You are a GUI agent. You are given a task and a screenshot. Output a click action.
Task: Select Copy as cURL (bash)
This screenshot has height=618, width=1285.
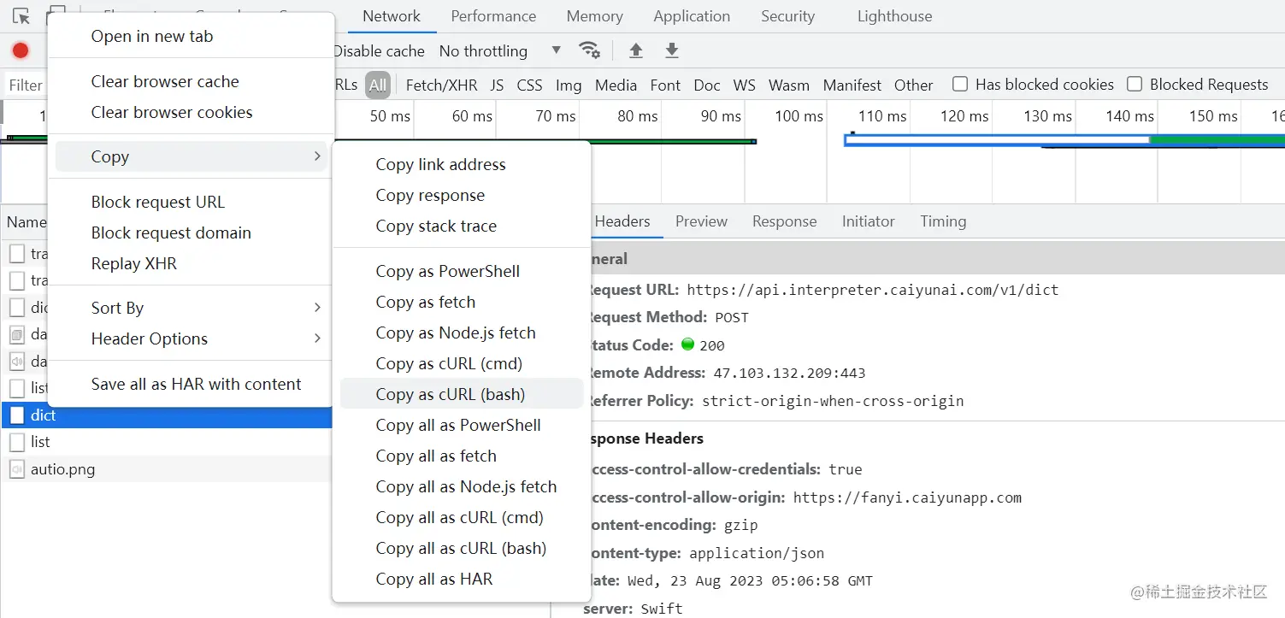pos(462,394)
